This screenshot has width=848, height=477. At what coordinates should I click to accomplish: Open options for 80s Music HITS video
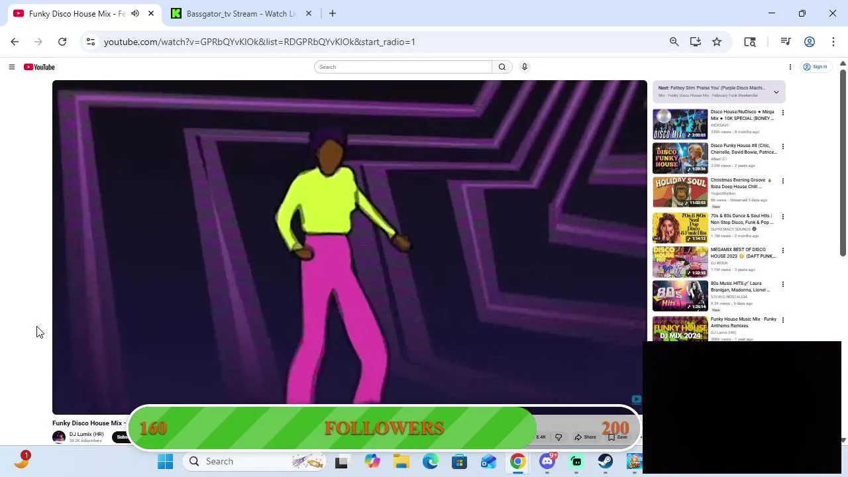pyautogui.click(x=782, y=284)
